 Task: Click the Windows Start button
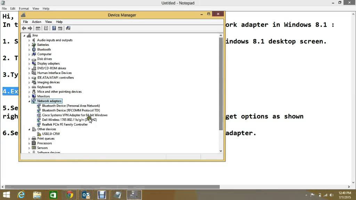point(6,195)
